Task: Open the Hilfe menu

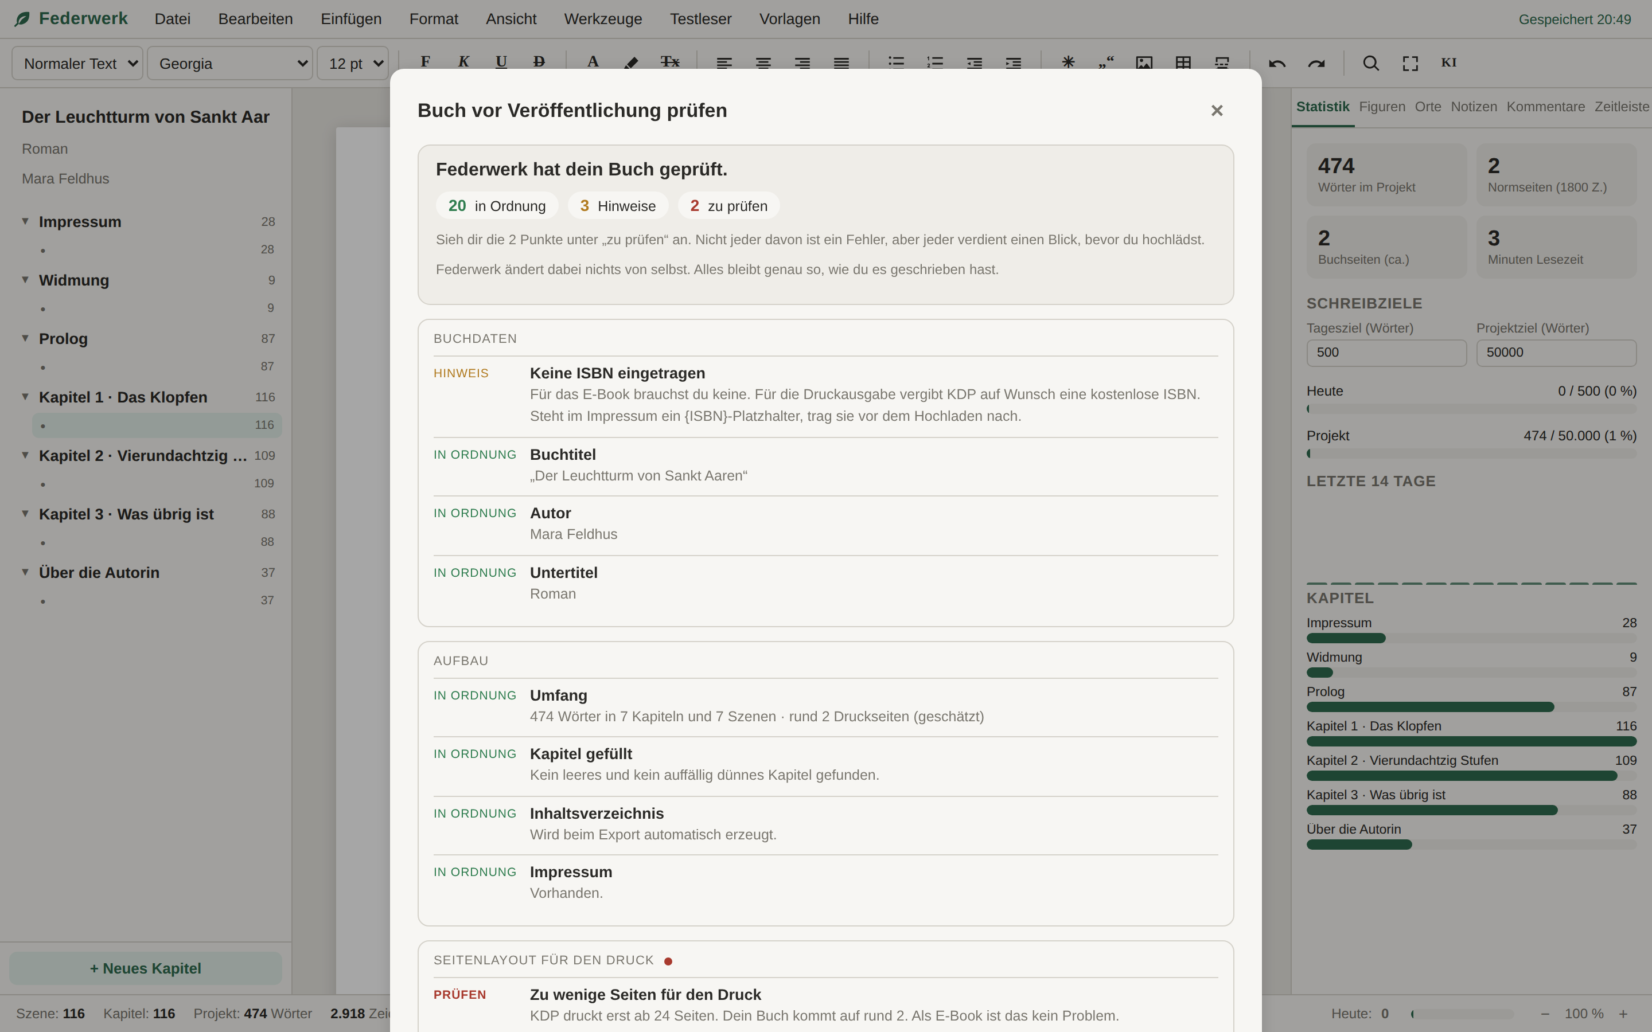Action: point(863,19)
